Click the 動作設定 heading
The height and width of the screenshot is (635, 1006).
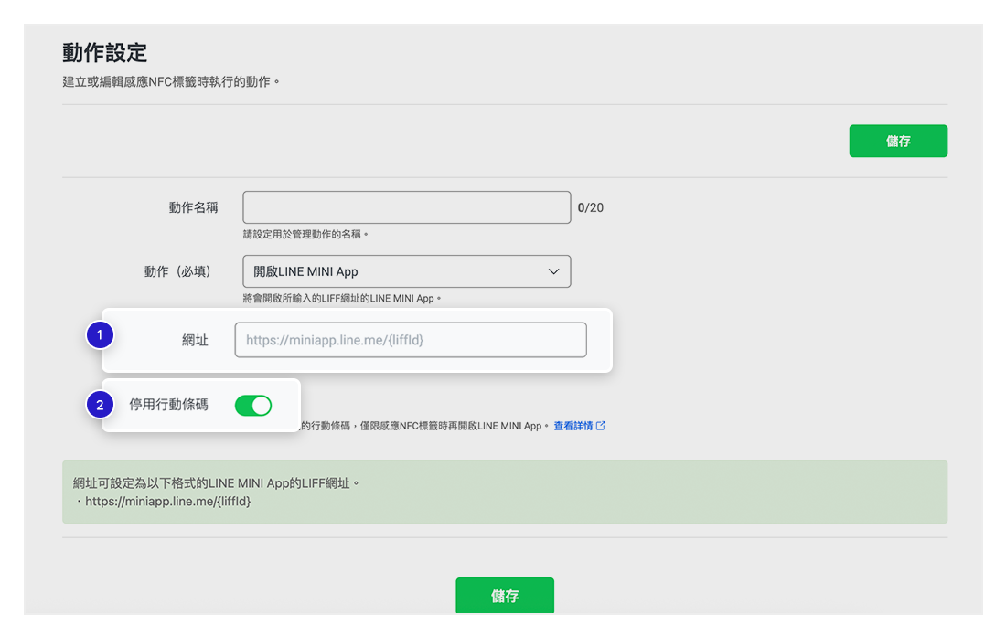(x=104, y=53)
